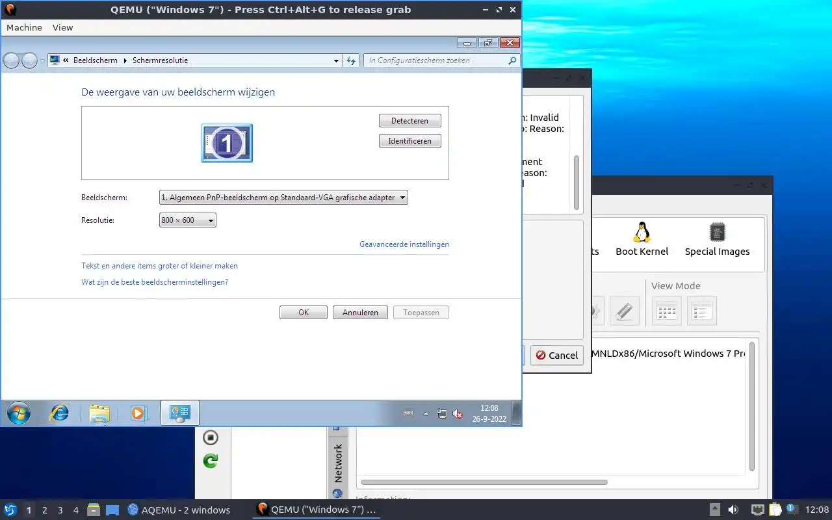Viewport: 832px width, 520px height.
Task: Click the host panel network icon
Action: coord(757,510)
